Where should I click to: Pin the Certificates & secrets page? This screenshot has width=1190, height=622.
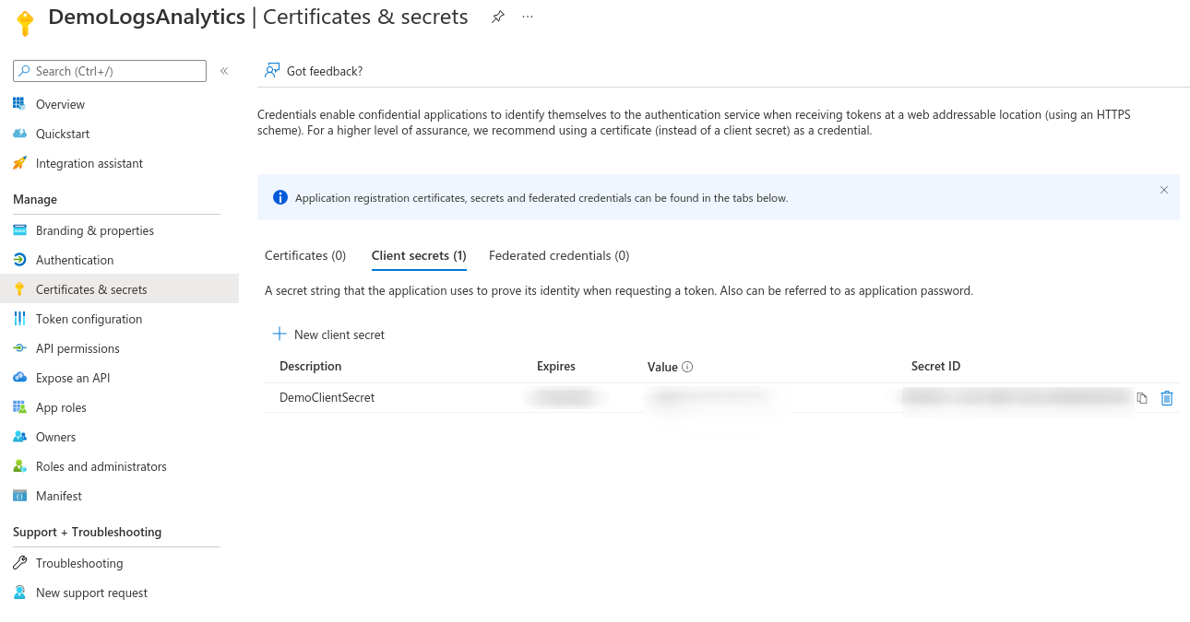click(x=497, y=17)
